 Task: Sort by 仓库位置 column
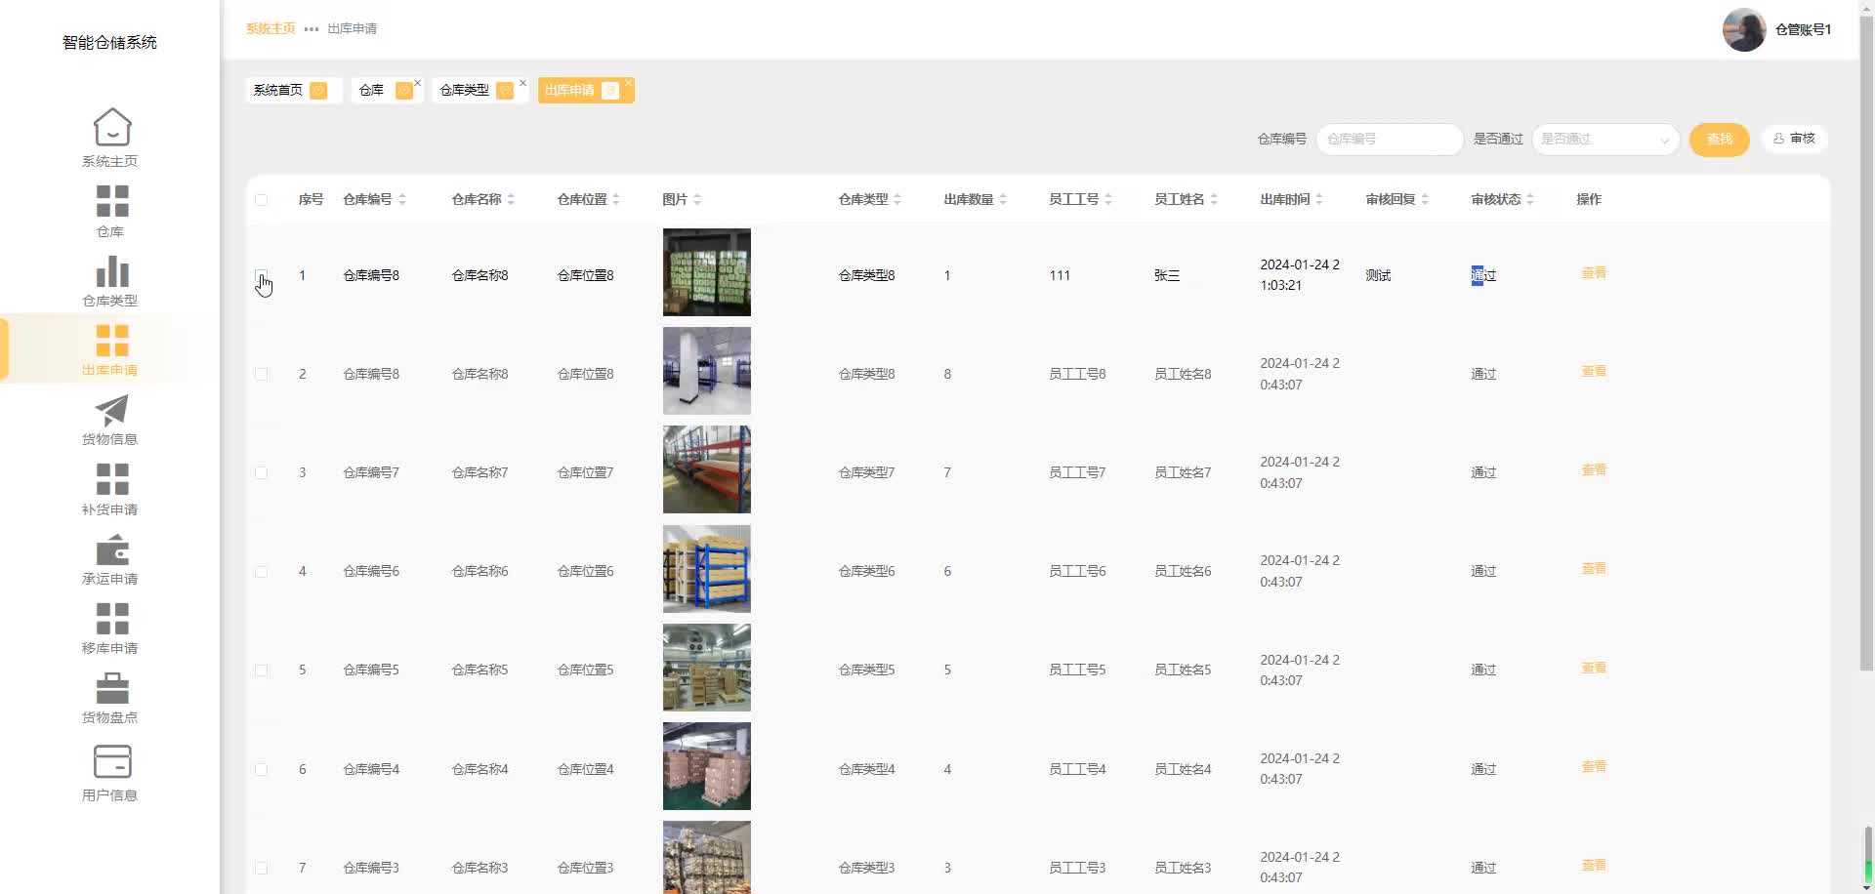(x=616, y=199)
